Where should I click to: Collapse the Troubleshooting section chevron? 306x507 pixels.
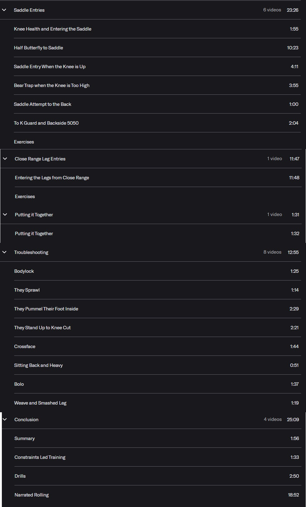tap(4, 252)
